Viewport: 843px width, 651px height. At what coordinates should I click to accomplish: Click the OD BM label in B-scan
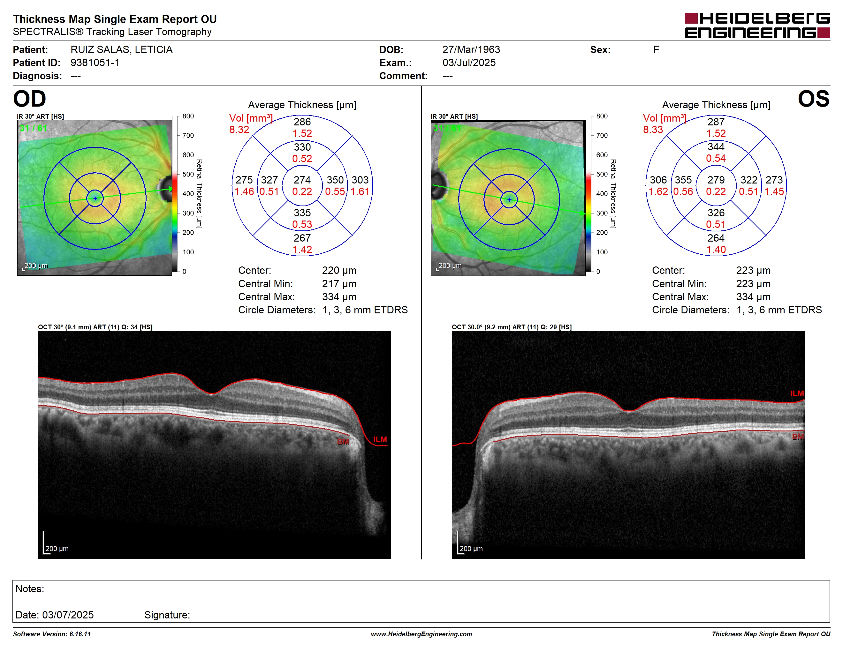343,442
